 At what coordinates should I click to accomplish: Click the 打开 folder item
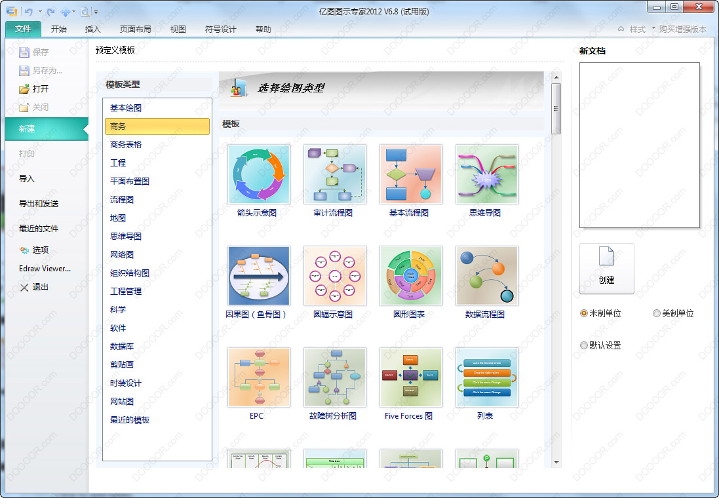(x=34, y=88)
